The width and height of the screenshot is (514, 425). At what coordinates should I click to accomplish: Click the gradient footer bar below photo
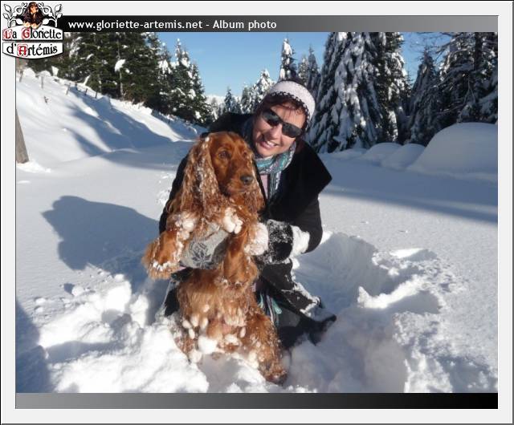pos(257,400)
